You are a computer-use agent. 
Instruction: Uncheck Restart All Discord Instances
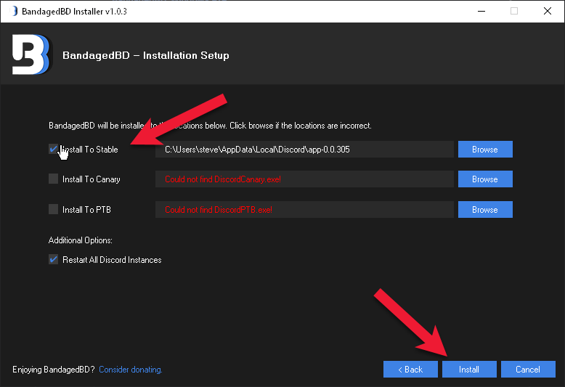pyautogui.click(x=53, y=259)
